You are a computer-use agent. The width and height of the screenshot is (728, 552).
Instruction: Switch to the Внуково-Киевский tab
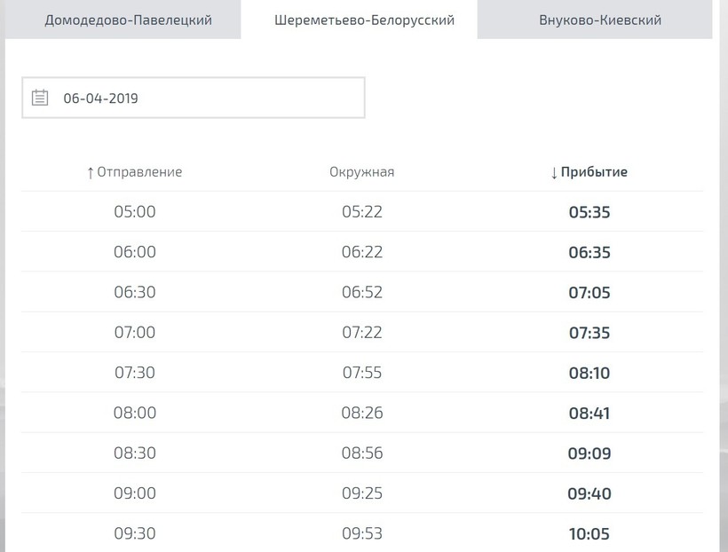[x=599, y=20]
